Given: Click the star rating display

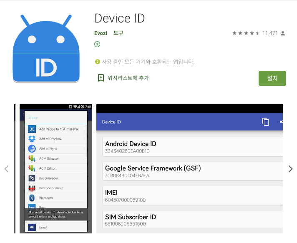Looking at the screenshot, I should point(246,33).
